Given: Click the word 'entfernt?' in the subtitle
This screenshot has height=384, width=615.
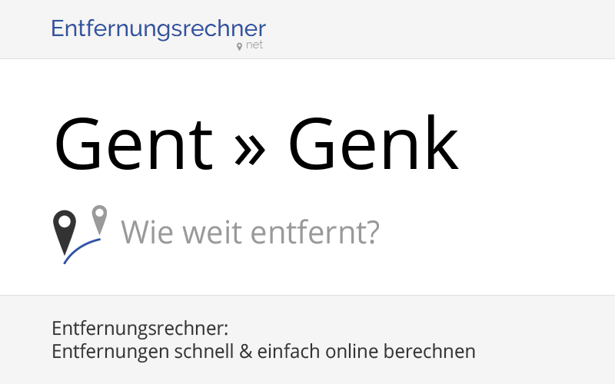Looking at the screenshot, I should pos(315,233).
